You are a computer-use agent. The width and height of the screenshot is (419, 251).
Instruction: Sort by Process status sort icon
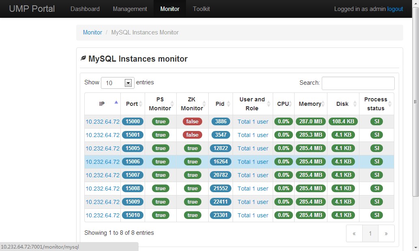(390, 104)
